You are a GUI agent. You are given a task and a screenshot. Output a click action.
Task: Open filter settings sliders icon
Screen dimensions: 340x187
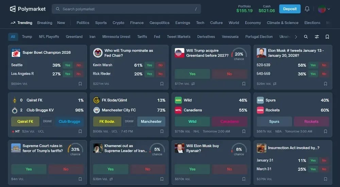[x=317, y=37]
